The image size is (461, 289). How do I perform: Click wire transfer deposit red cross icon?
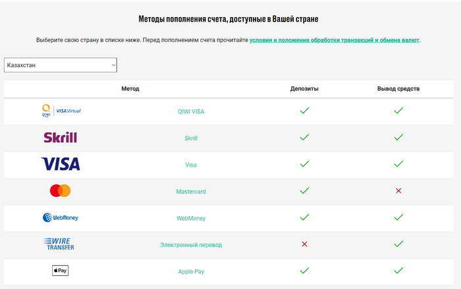[304, 244]
